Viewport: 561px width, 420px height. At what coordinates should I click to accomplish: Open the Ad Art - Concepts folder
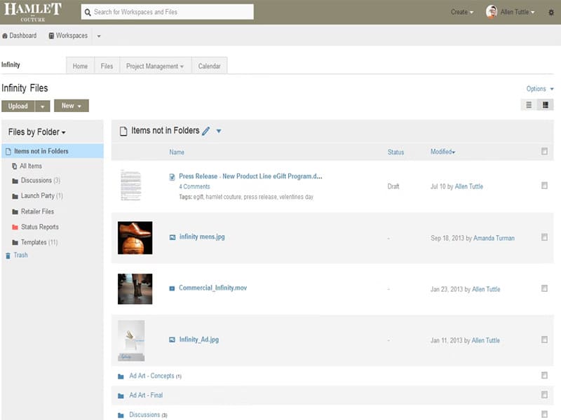tap(151, 376)
